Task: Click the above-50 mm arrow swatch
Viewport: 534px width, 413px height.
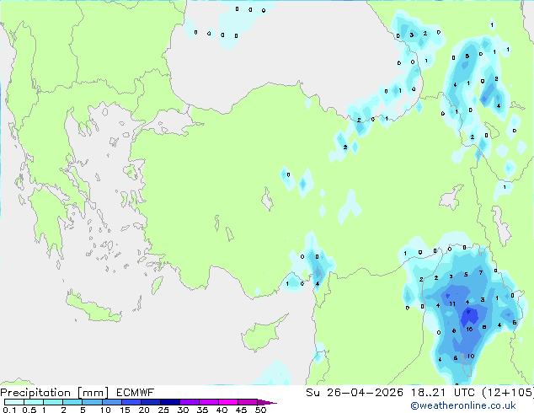Action: tap(267, 402)
